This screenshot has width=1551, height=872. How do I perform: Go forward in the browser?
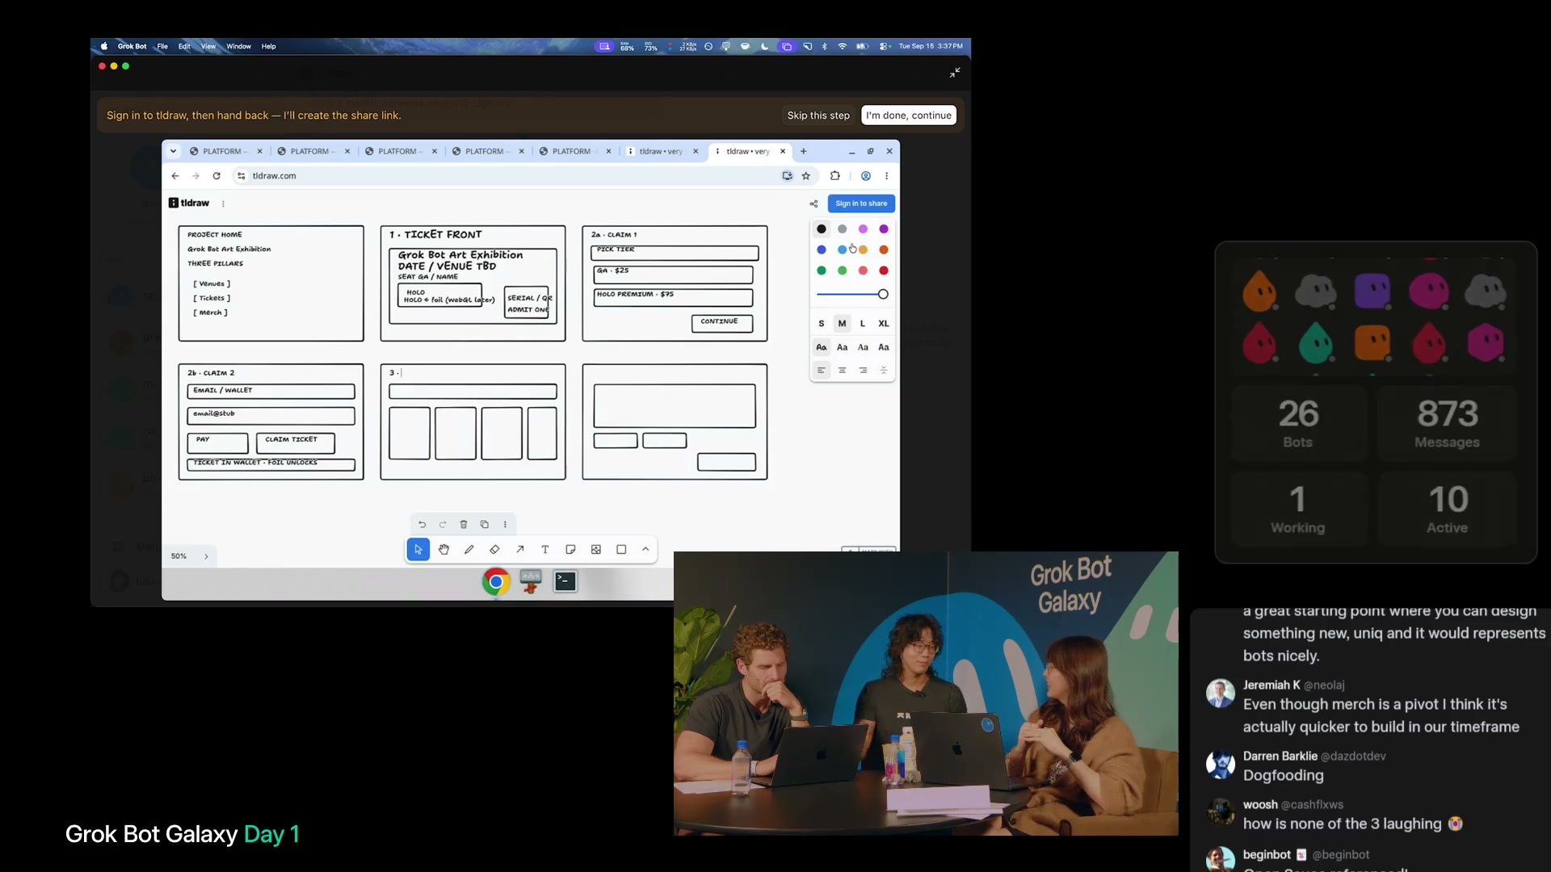coord(195,176)
